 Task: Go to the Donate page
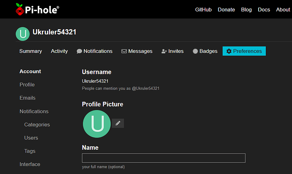pos(226,10)
